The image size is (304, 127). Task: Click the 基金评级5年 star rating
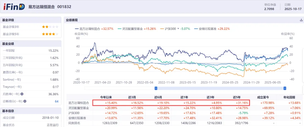coord(50,34)
